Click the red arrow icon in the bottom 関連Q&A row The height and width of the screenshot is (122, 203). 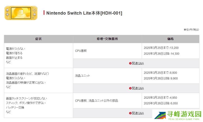(130, 113)
